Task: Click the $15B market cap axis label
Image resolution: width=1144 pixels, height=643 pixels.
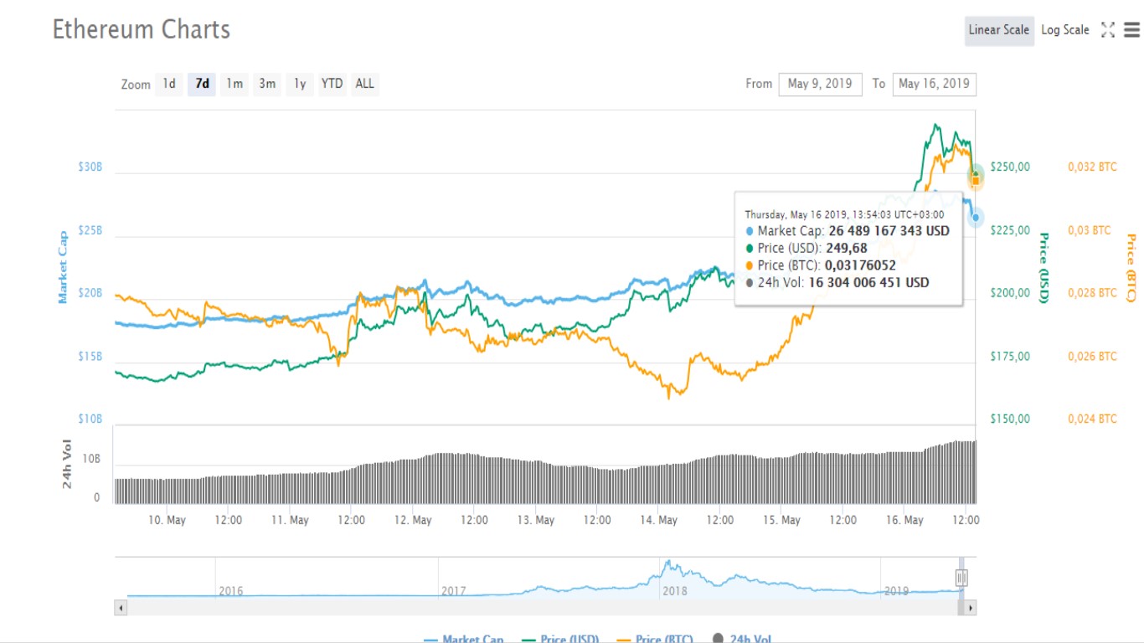Action: 90,356
